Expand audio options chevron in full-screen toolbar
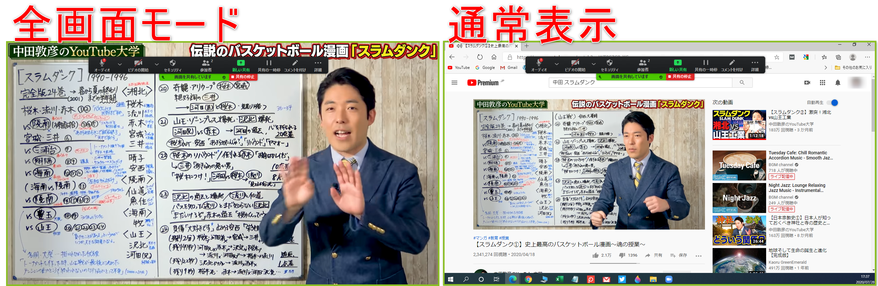 pos(120,64)
